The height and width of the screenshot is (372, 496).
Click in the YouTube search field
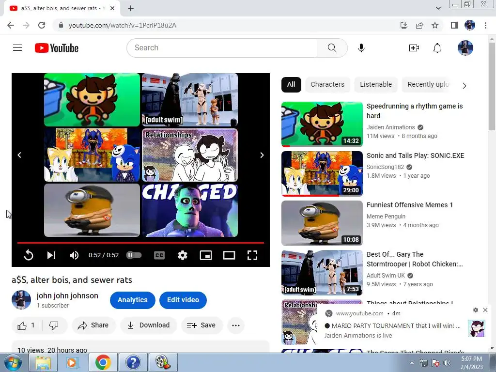tap(222, 48)
